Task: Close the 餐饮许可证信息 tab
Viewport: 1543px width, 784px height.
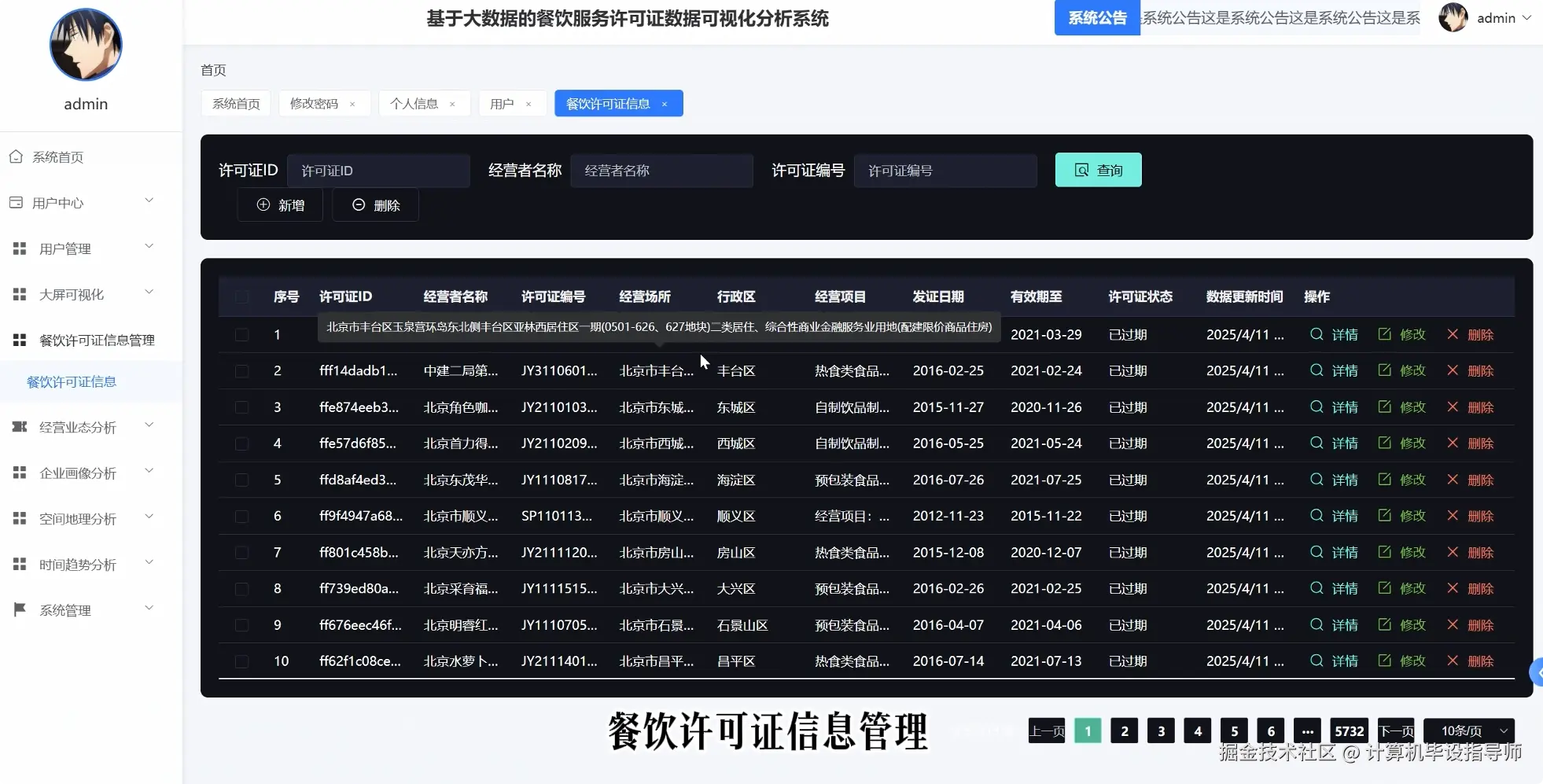Action: (x=665, y=104)
